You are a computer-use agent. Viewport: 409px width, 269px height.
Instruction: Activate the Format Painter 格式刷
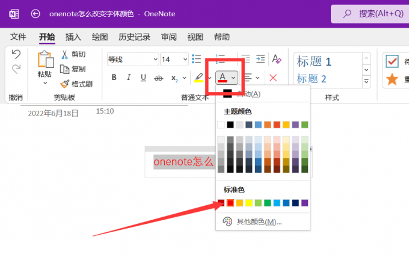click(76, 84)
